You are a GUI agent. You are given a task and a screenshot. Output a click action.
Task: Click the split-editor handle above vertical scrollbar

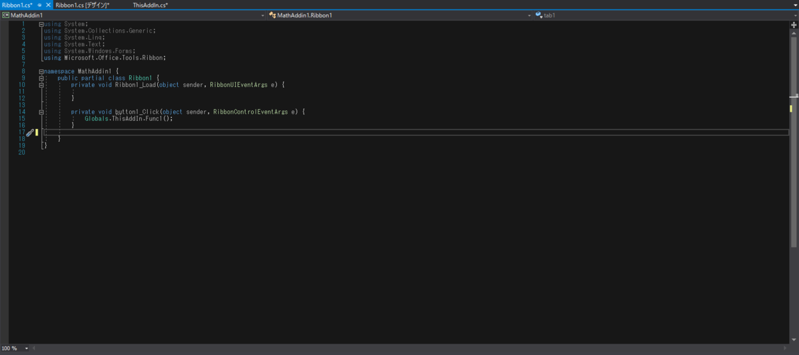point(794,24)
